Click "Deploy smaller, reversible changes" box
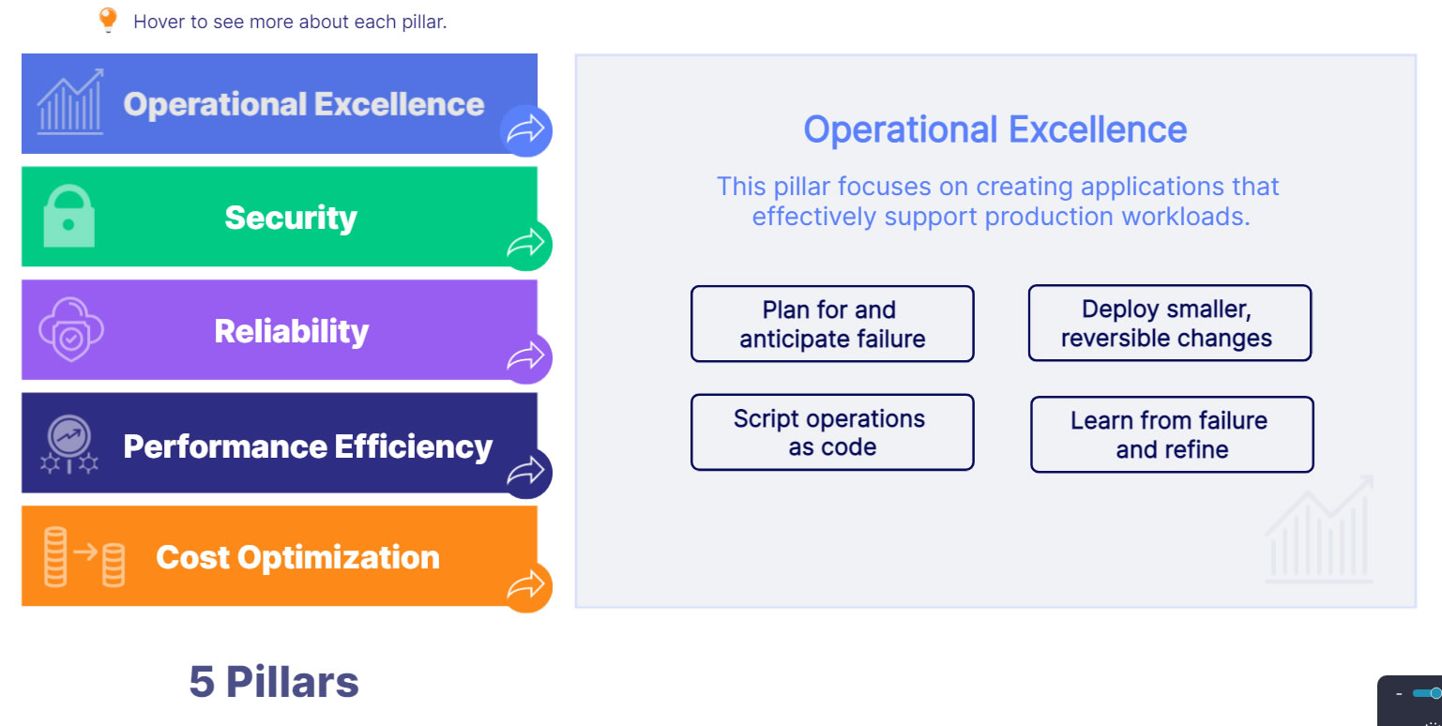 click(1169, 324)
